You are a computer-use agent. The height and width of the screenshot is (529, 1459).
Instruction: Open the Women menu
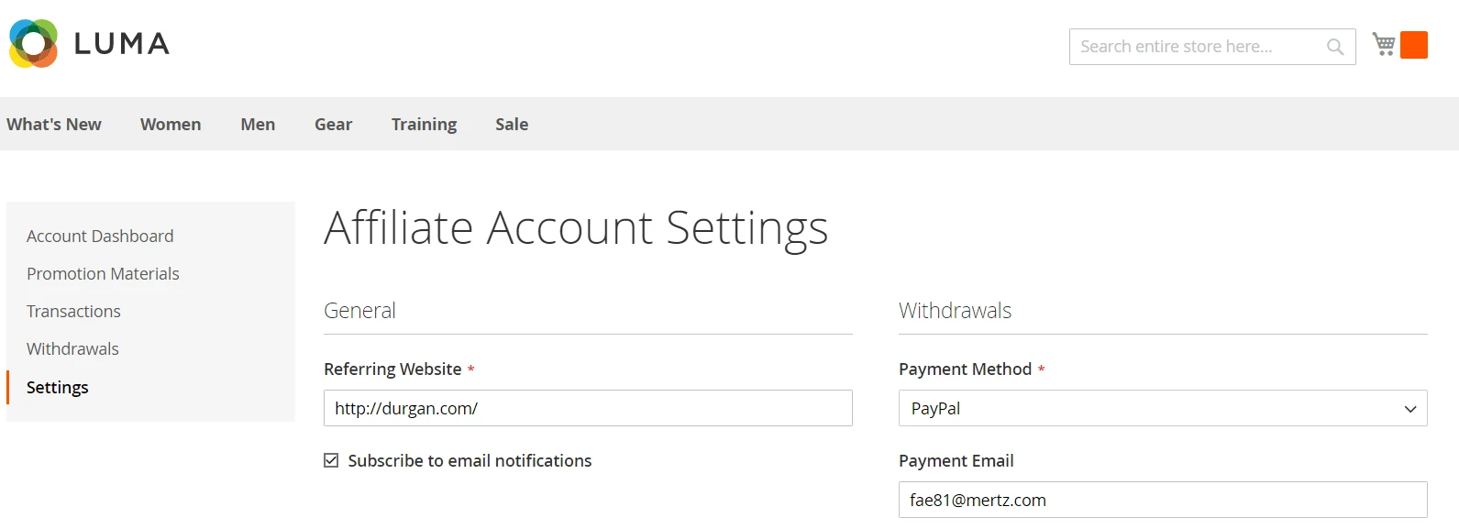click(171, 124)
